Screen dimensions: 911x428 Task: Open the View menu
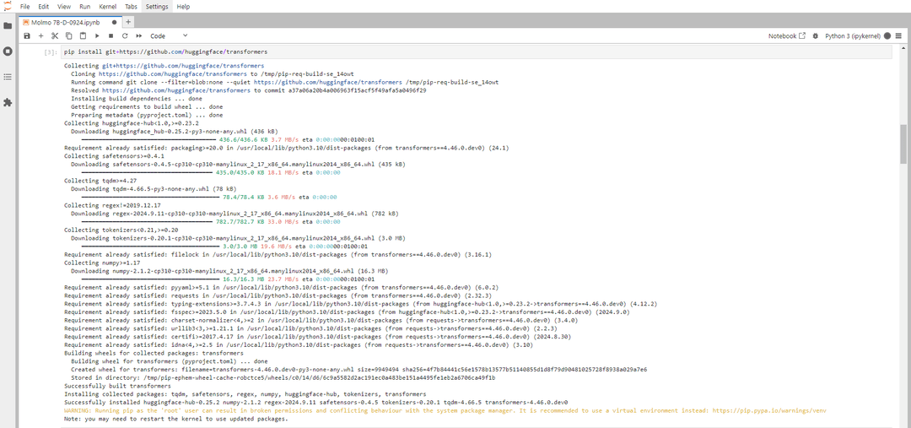[x=64, y=7]
